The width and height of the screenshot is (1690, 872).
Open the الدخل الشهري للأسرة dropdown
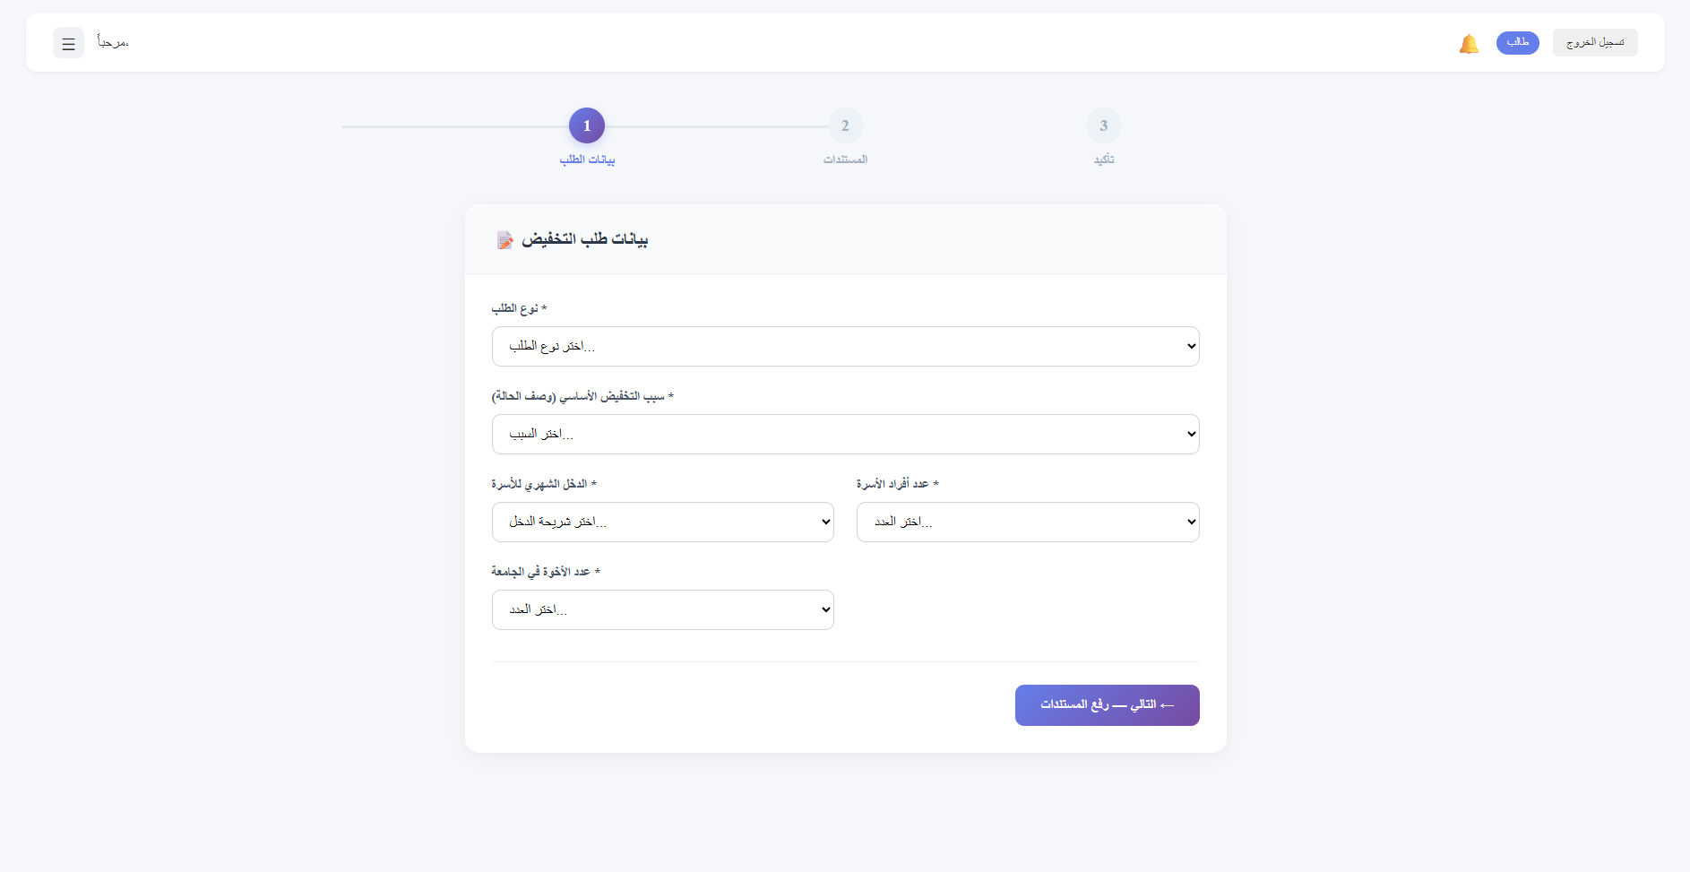(x=662, y=522)
